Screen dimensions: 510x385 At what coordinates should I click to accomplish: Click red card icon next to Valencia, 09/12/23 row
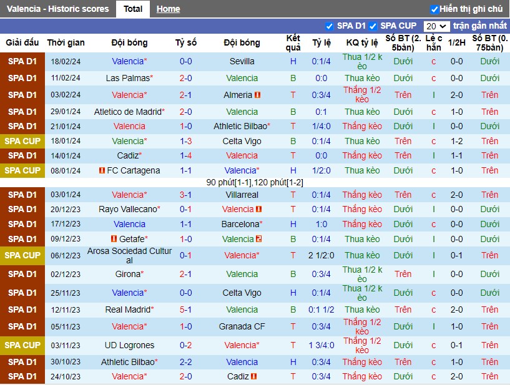tap(259, 239)
